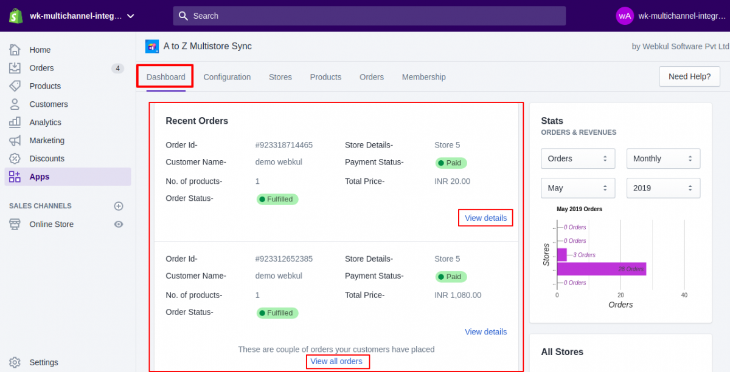730x372 pixels.
Task: Switch to the Products tab
Action: pos(325,77)
